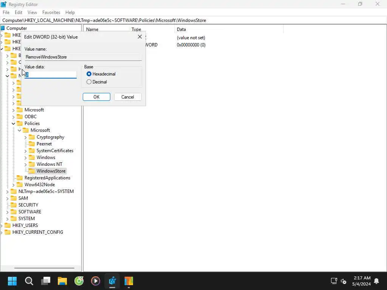This screenshot has width=387, height=290.
Task: Select the HKEY_USERS key label
Action: click(25, 225)
